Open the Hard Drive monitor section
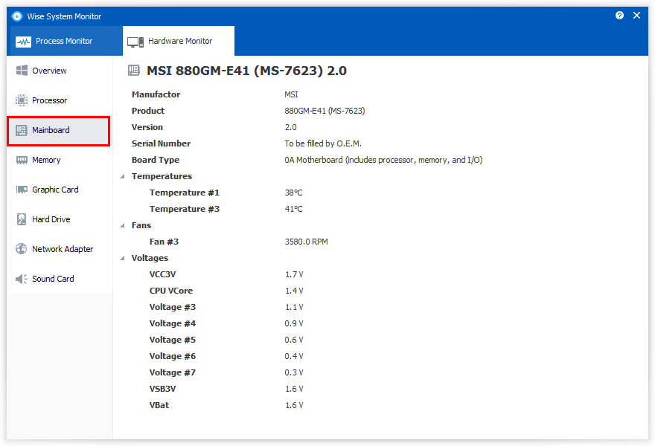 [21, 219]
